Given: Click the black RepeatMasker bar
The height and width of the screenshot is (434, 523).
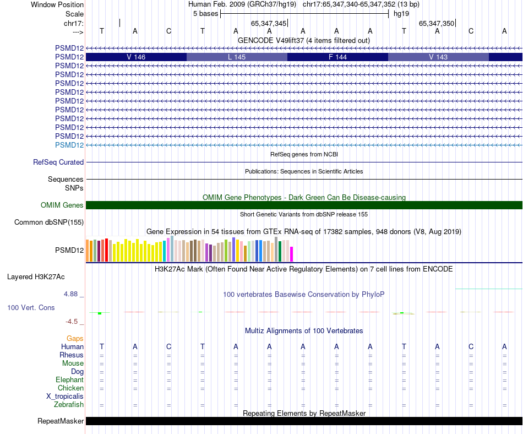Looking at the screenshot, I should (x=304, y=421).
